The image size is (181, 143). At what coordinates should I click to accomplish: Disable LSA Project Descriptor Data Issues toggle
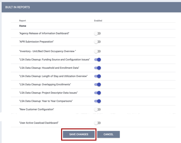tap(97, 93)
